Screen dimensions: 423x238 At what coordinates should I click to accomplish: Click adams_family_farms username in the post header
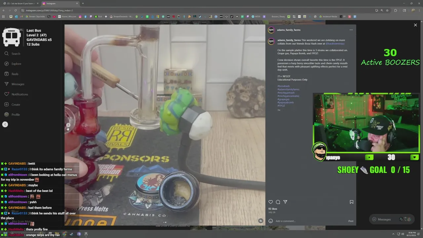click(x=289, y=30)
